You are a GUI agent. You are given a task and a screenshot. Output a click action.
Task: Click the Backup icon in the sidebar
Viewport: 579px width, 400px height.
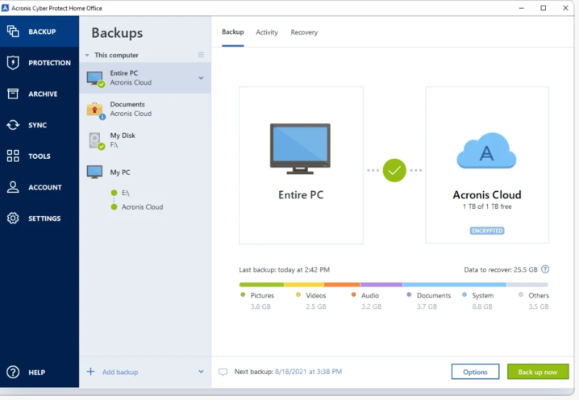[x=13, y=31]
